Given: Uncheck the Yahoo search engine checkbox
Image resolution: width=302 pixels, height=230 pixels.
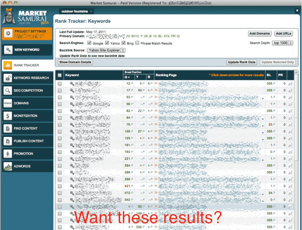Looking at the screenshot, I should pos(107,43).
